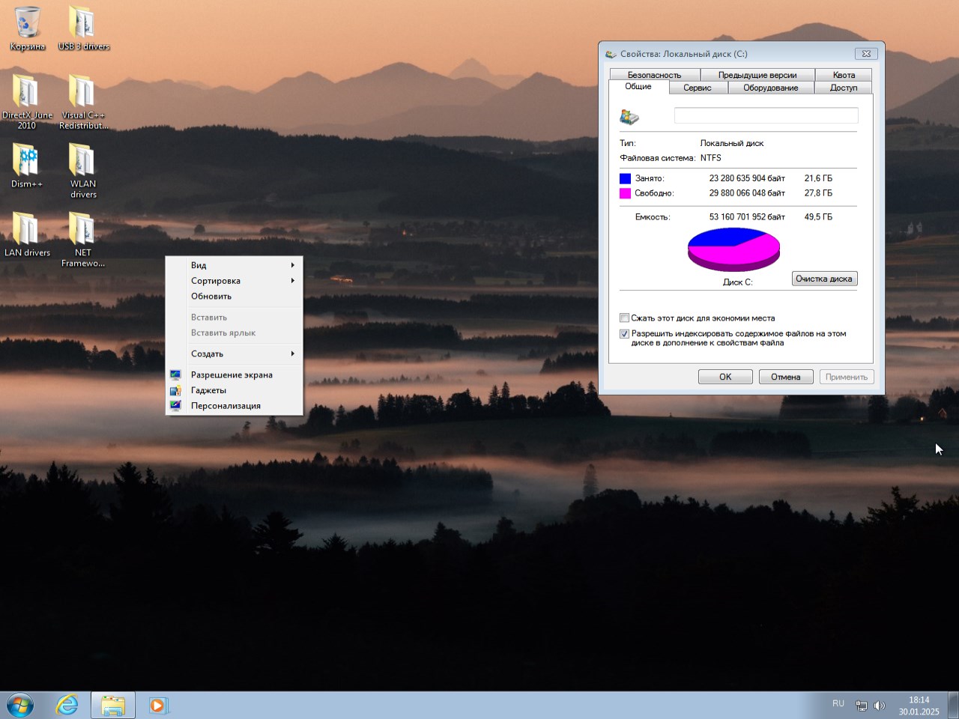The image size is (959, 719).
Task: Launch Очистка диска (Disk Cleanup)
Action: pos(824,278)
